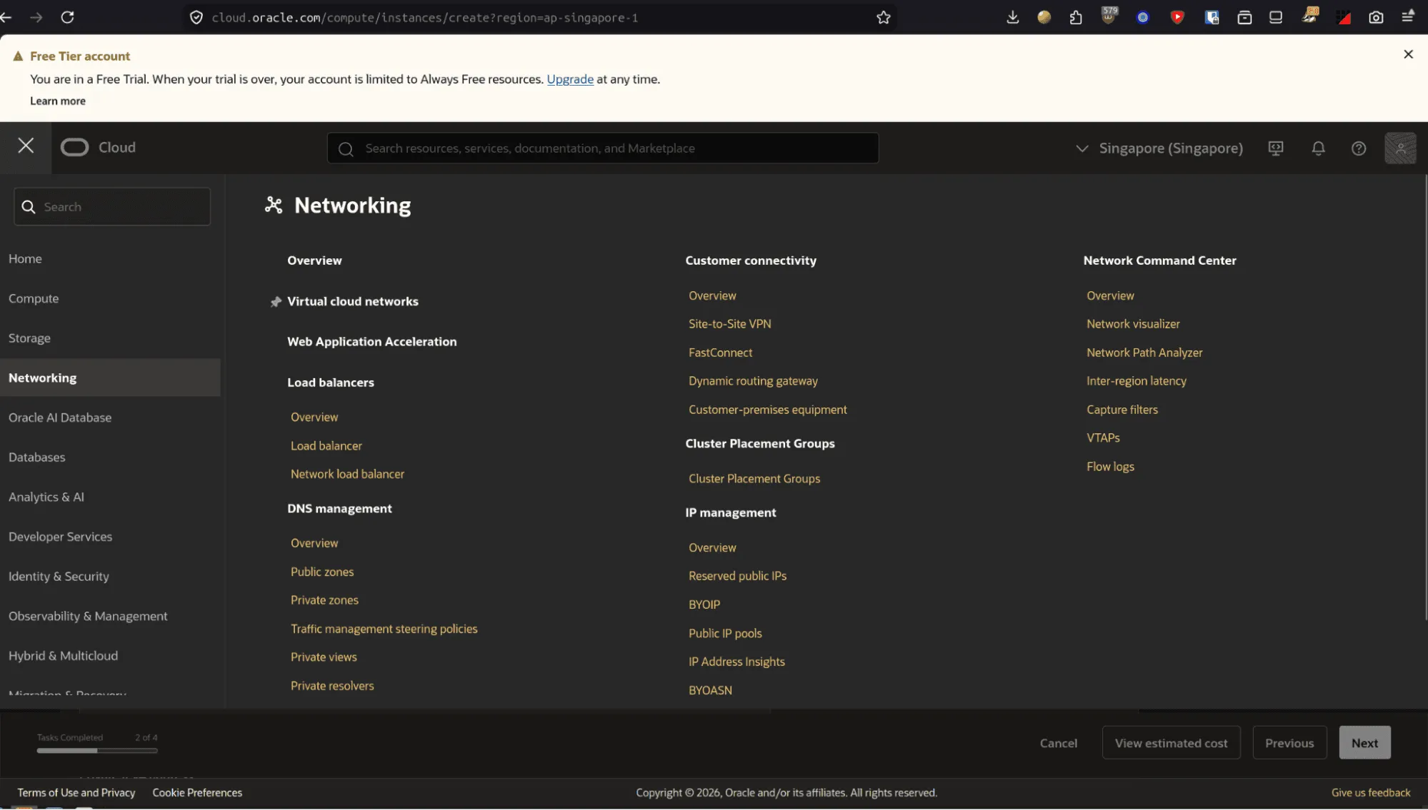The image size is (1428, 810).
Task: Open Flow logs link
Action: [x=1110, y=467]
